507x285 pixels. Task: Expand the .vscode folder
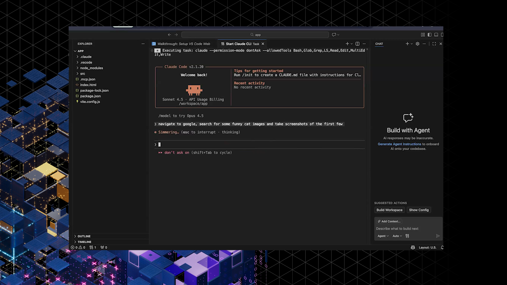tap(86, 62)
